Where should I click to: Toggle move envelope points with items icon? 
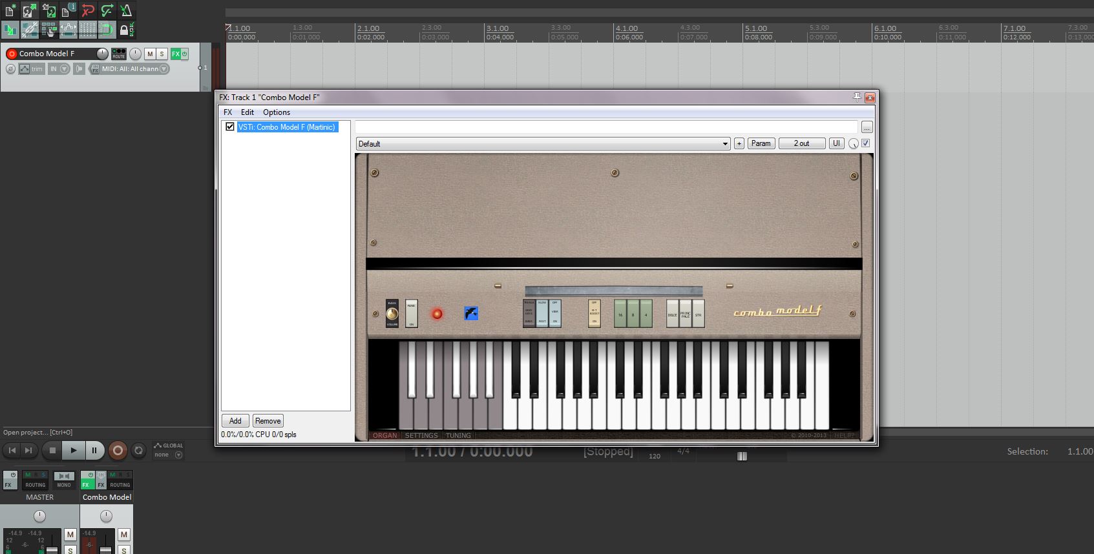tap(68, 29)
